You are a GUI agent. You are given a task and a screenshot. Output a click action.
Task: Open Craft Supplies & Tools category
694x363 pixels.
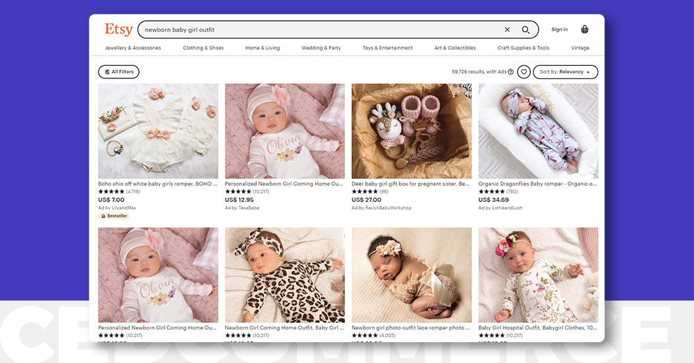523,48
